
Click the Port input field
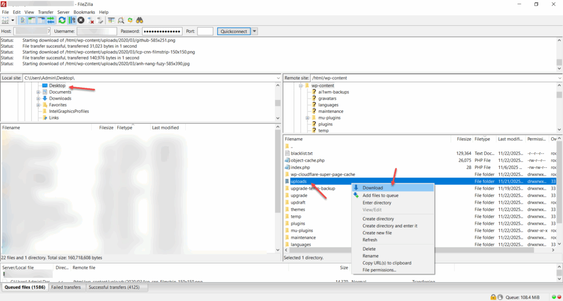click(x=205, y=31)
